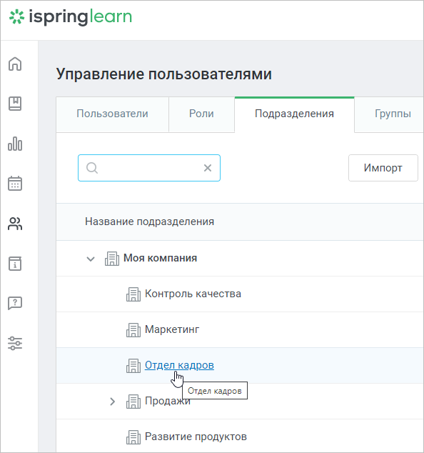Viewport: 424px width, 453px height.
Task: Open the reports bar chart icon
Action: pyautogui.click(x=15, y=144)
